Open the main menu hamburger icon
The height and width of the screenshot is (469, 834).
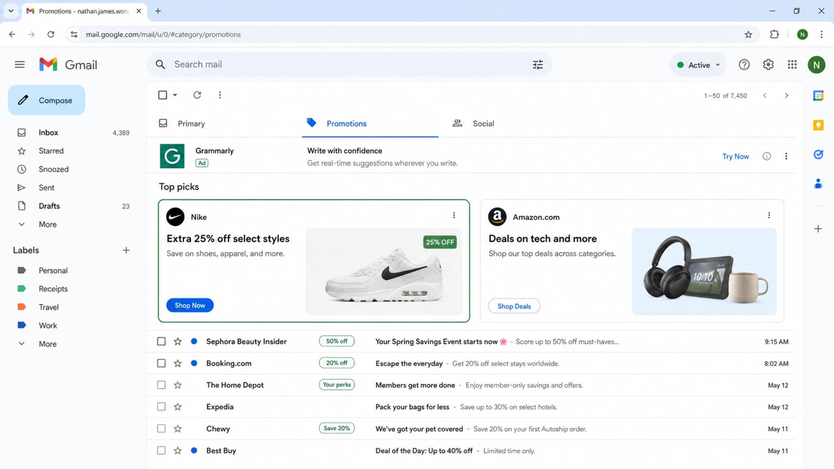pyautogui.click(x=20, y=65)
